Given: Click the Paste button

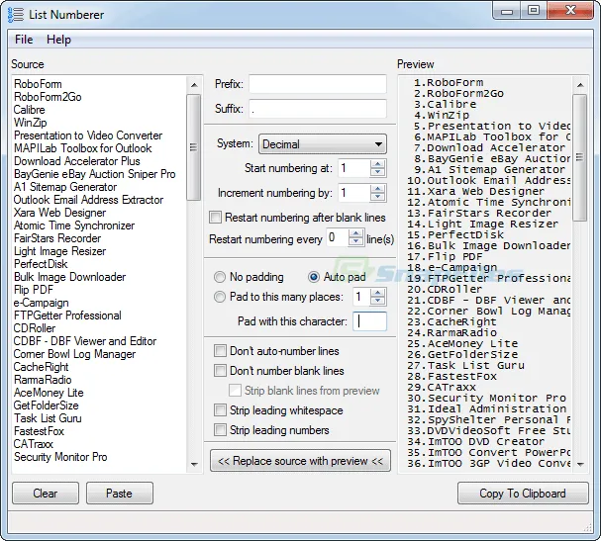Looking at the screenshot, I should point(120,494).
